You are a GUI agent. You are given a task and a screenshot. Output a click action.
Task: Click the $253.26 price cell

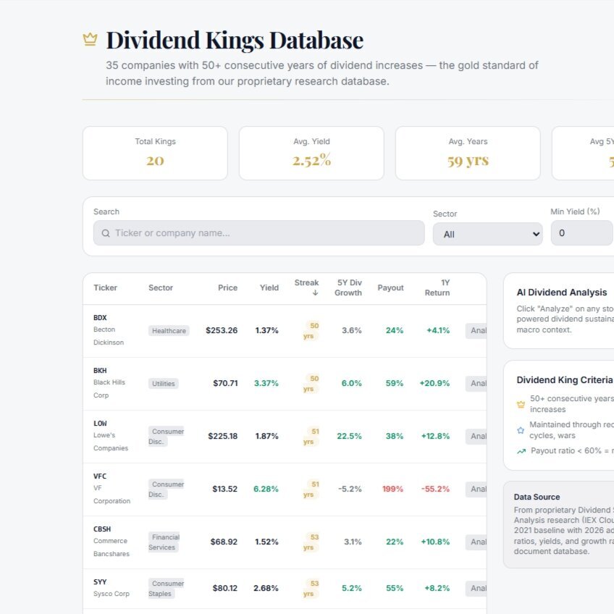pos(222,330)
